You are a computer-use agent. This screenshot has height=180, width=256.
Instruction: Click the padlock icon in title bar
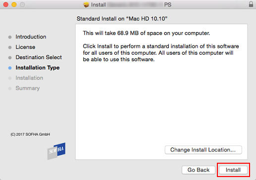(x=251, y=4)
